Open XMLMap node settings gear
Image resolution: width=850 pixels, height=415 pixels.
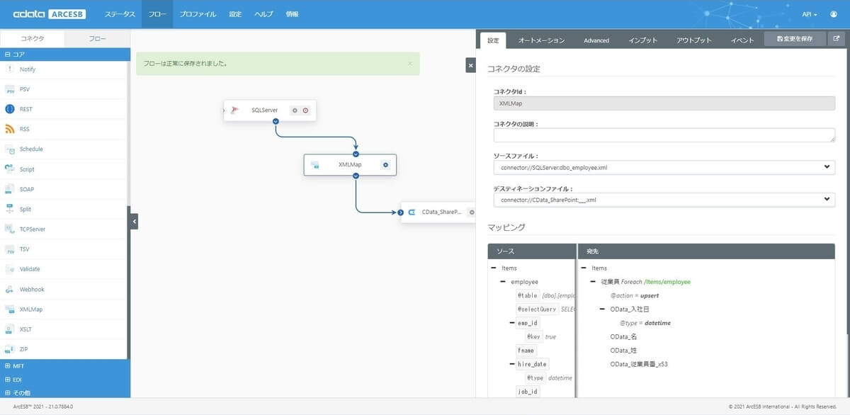click(385, 165)
